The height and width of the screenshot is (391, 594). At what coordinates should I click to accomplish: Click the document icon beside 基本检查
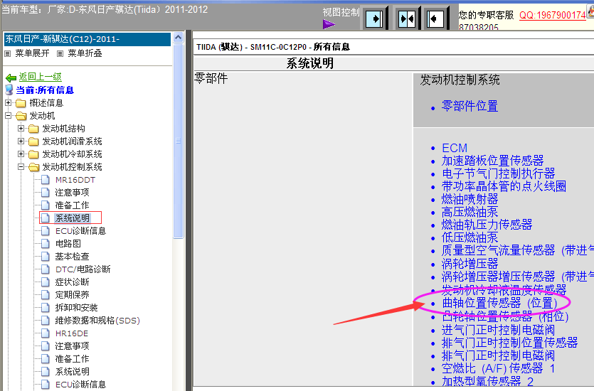46,256
